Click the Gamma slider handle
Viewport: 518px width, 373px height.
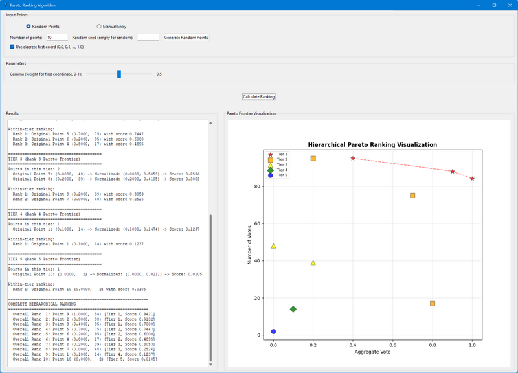[x=119, y=74]
